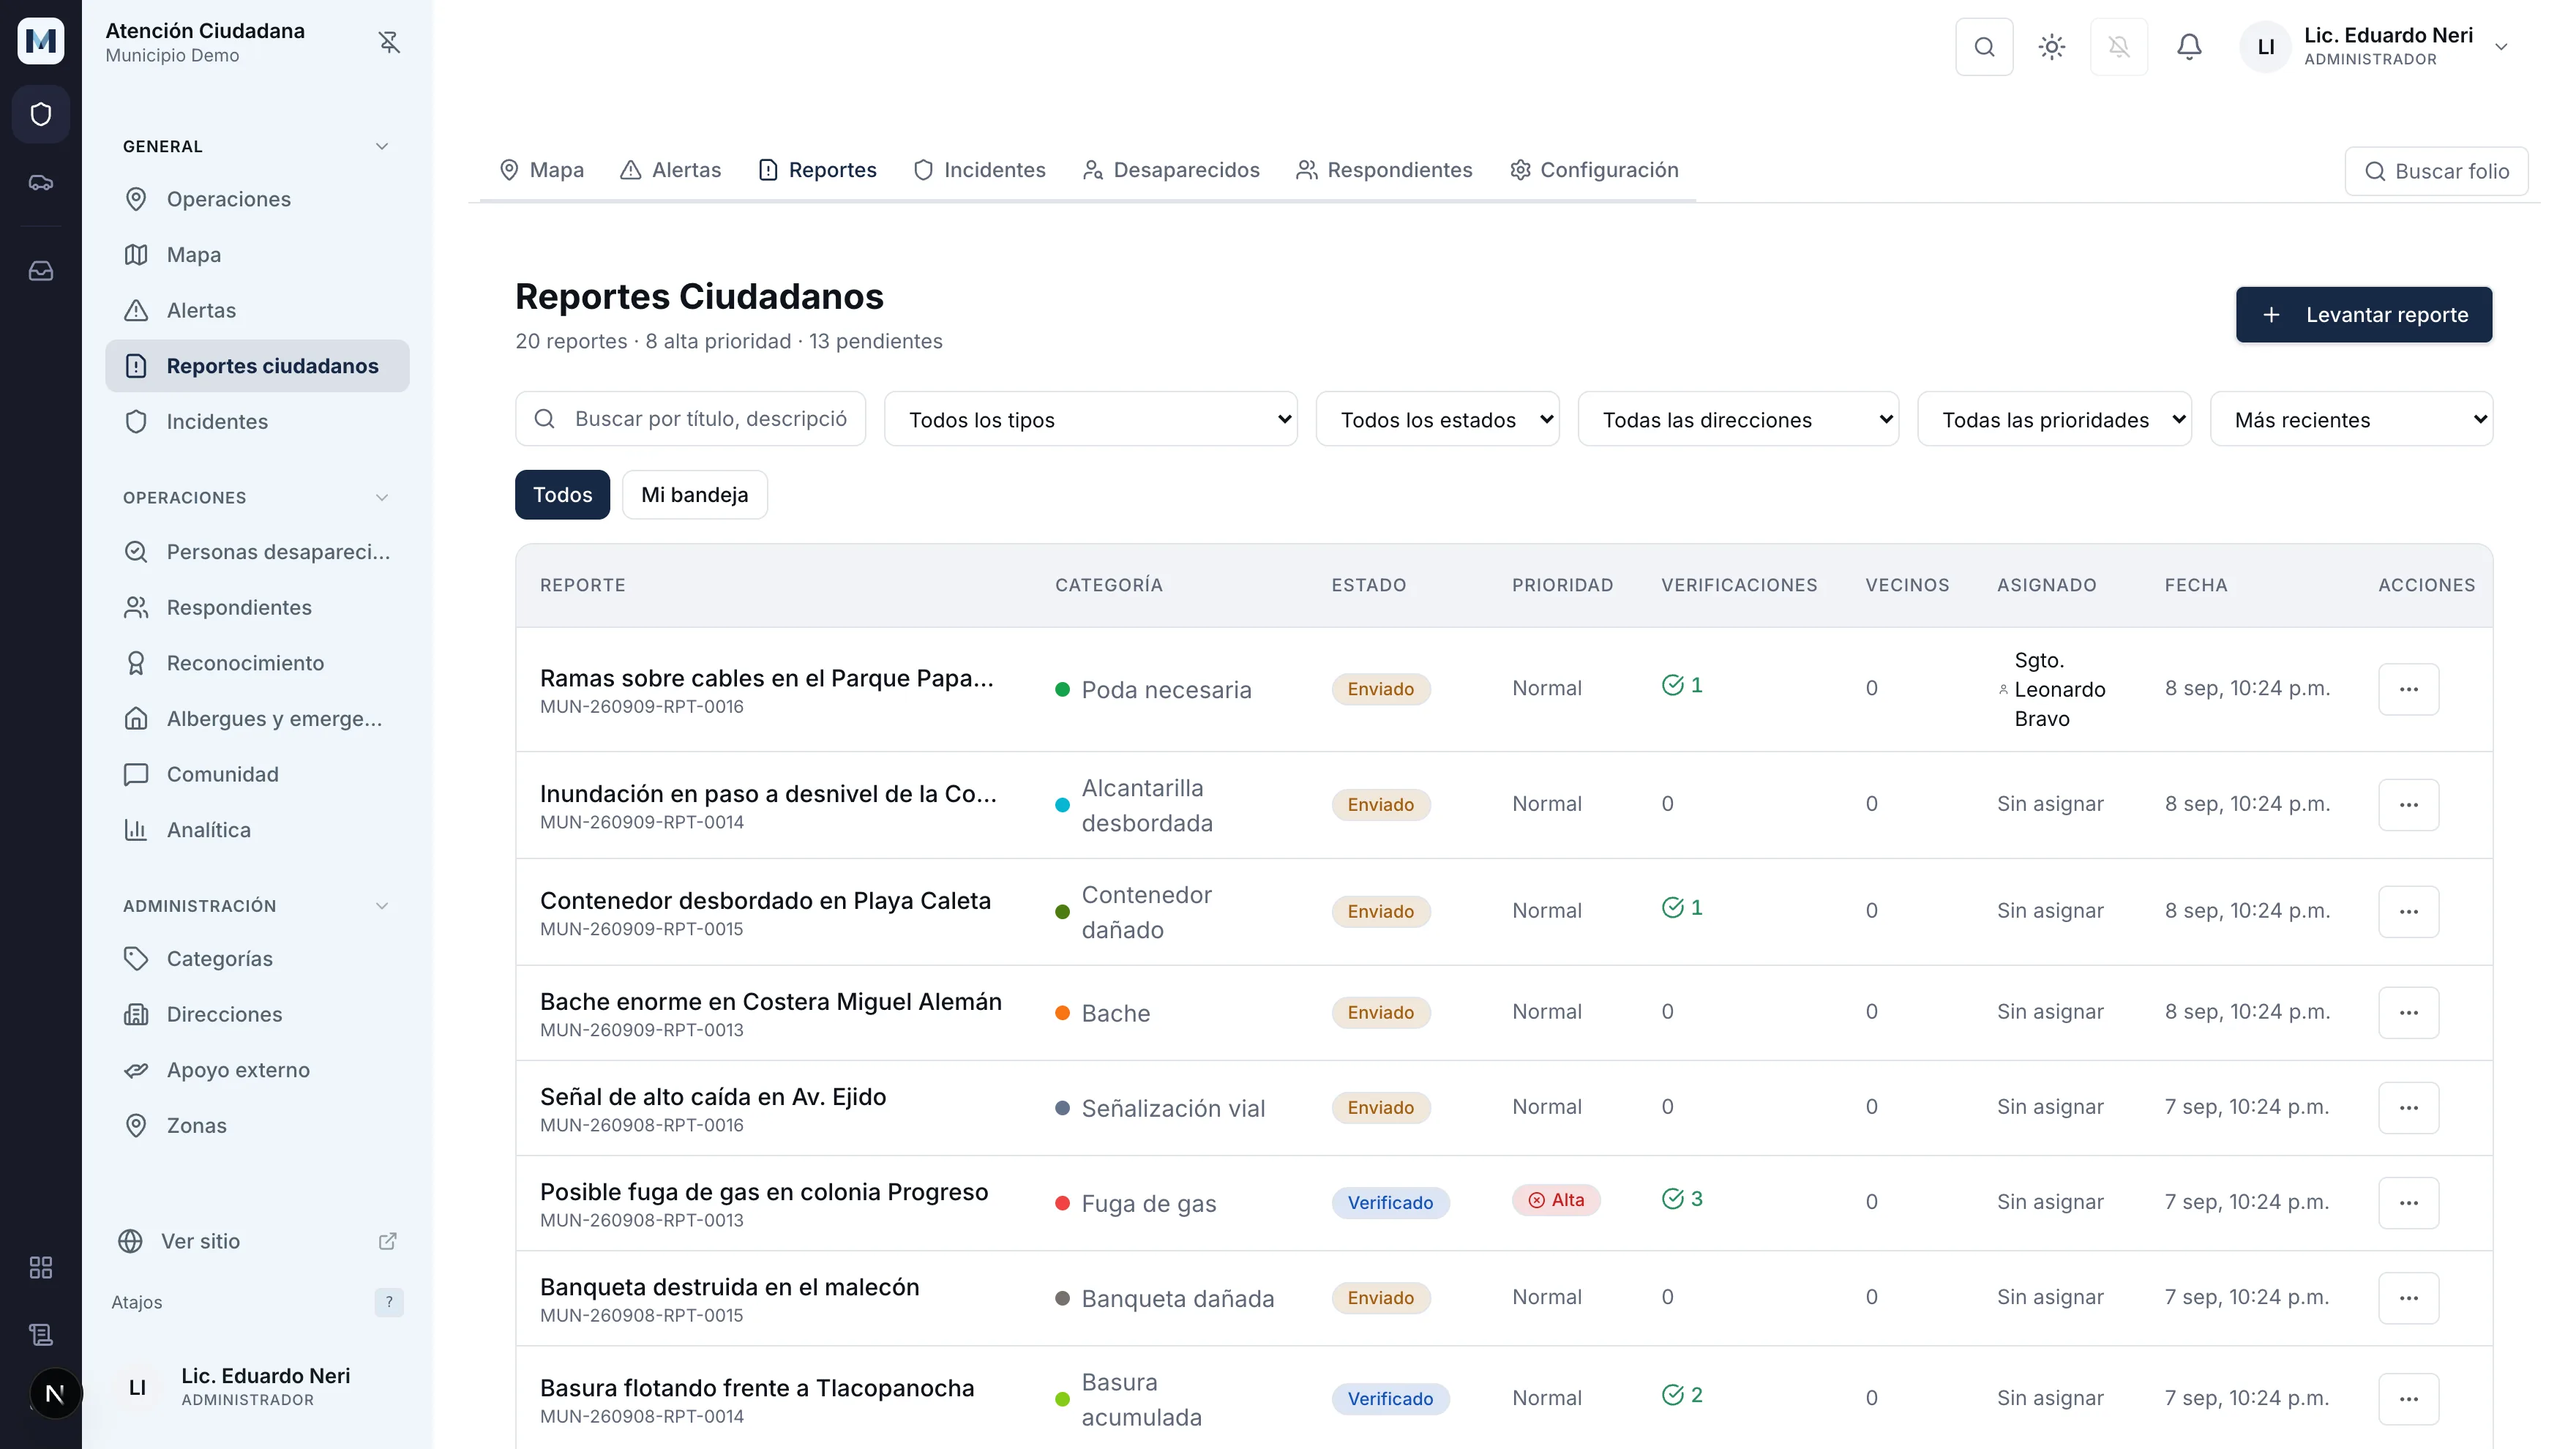Viewport: 2576px width, 1449px height.
Task: Click the M app logo icon
Action: pos(41,41)
